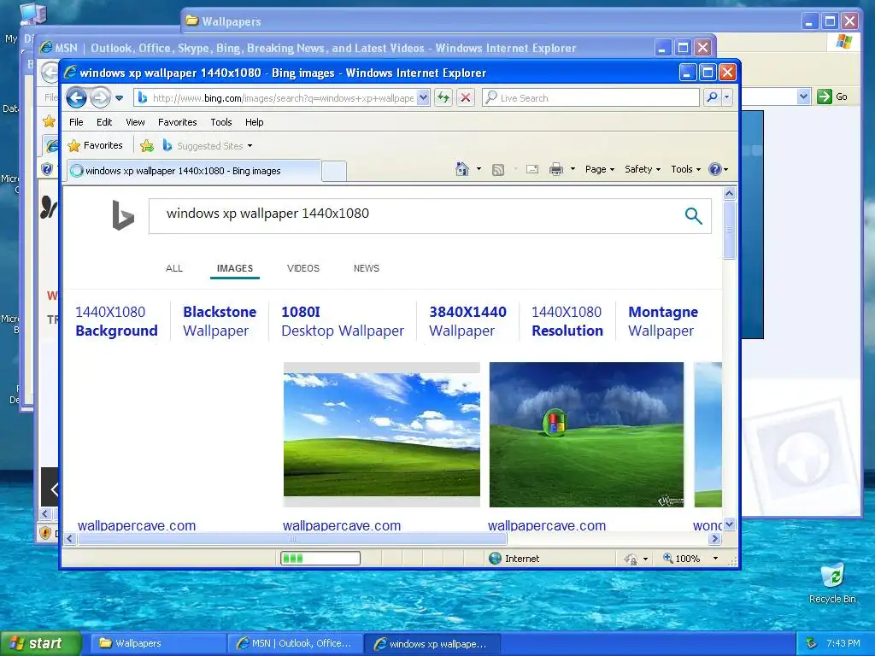Open the Bliss green hill thumbnail
Image resolution: width=875 pixels, height=656 pixels.
[382, 435]
